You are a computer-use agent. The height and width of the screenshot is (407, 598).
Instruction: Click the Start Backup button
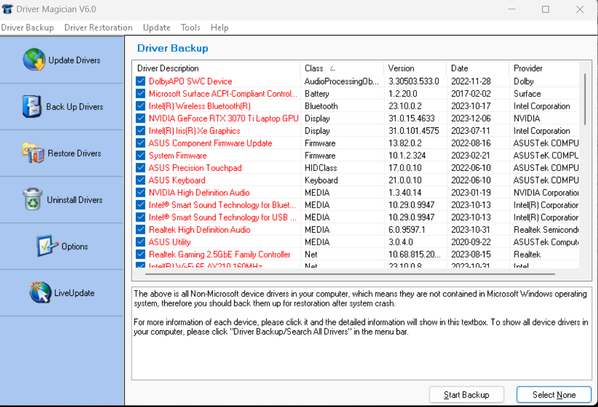(x=466, y=395)
